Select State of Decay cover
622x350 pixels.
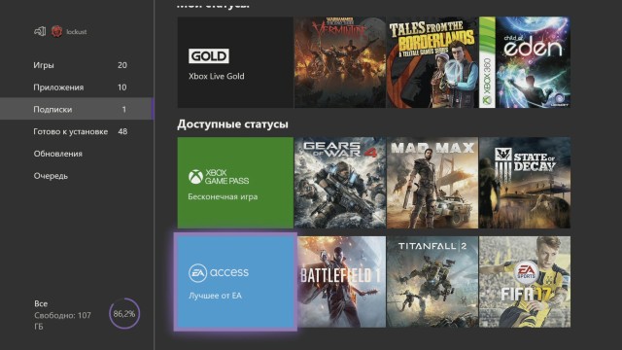pos(525,183)
